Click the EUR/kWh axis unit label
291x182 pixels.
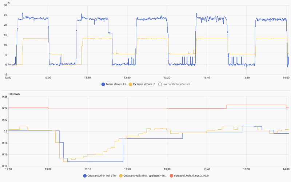[x=14, y=94]
